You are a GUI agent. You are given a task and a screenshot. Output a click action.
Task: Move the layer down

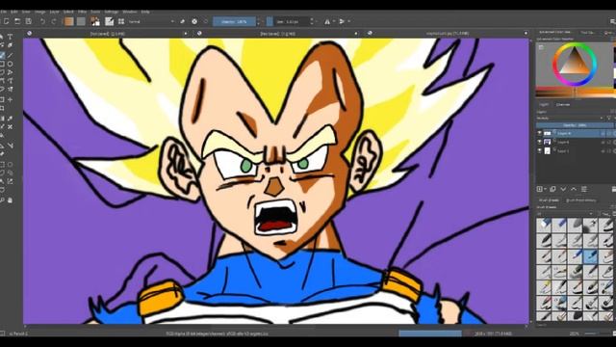point(563,189)
